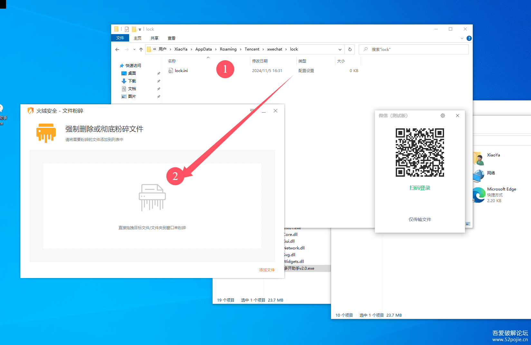The image size is (531, 345).
Task: Sort by 名称 (Name) column header
Action: tap(172, 61)
